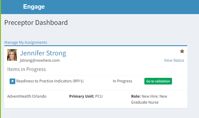Open Jennifer Strong's profile photo
This screenshot has height=118, width=199.
[x=12, y=55]
